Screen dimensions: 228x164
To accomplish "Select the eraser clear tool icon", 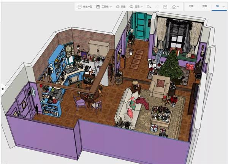I will pos(174,6).
